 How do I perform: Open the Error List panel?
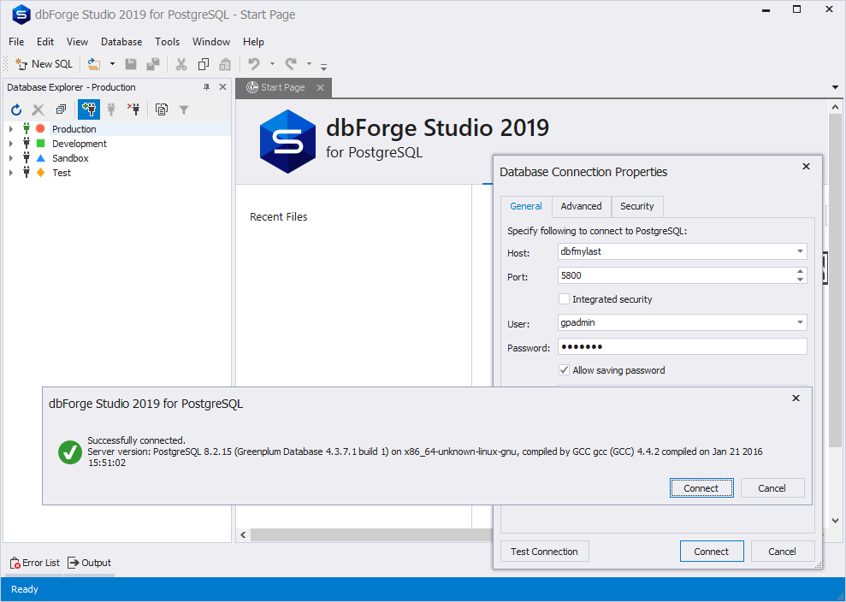34,563
